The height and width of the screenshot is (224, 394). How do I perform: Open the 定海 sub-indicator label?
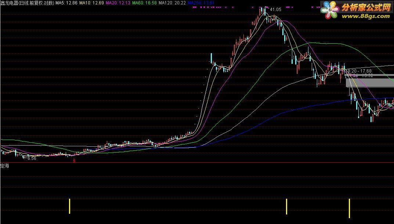click(4, 166)
